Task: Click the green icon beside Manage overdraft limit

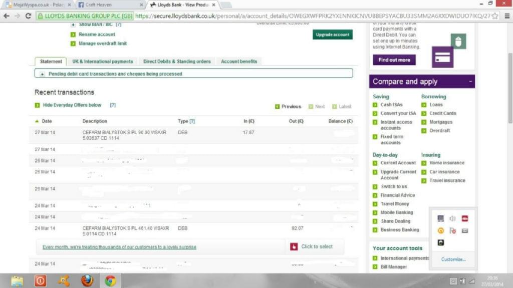Action: (73, 44)
